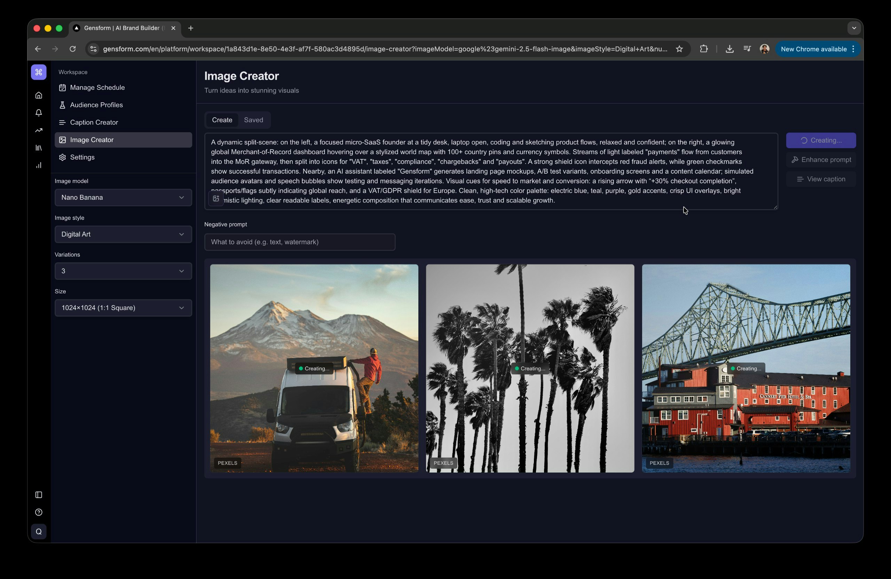Image resolution: width=891 pixels, height=579 pixels.
Task: Open notifications via the bell icon
Action: pos(39,113)
